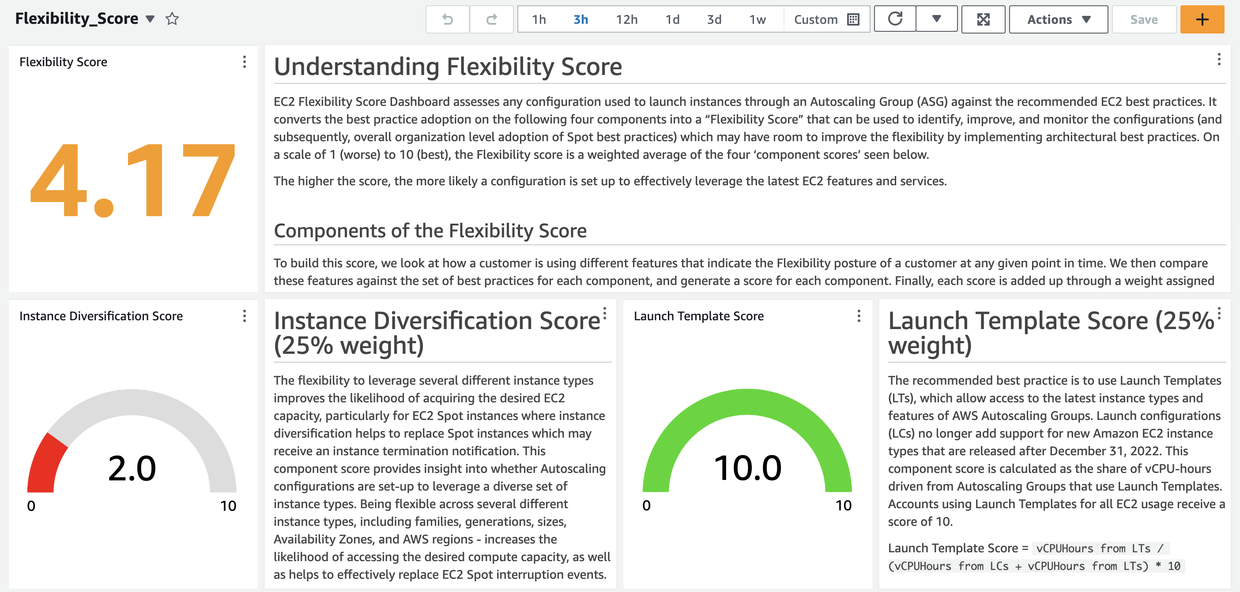This screenshot has width=1240, height=592.
Task: Open the Understanding Flexibility Score text widget menu
Action: pos(1219,59)
